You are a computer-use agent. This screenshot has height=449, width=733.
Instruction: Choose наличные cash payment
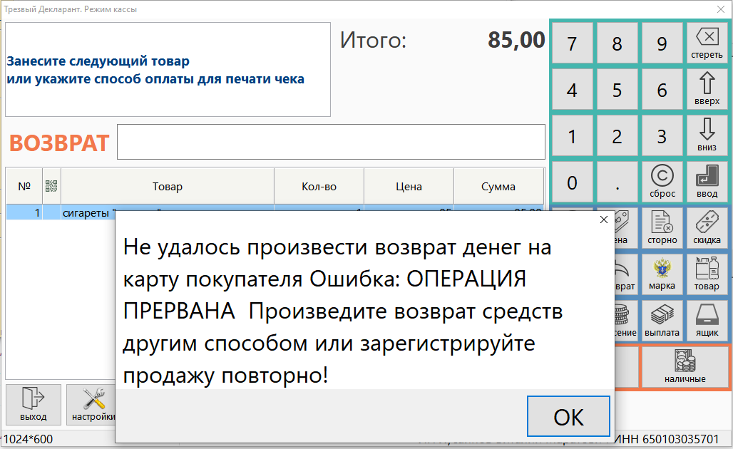coord(685,367)
